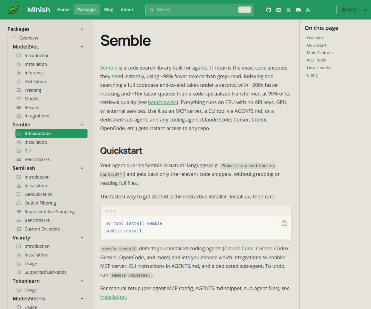The image size is (371, 309).
Task: Open Installation under Semble
Action: pyautogui.click(x=51, y=142)
